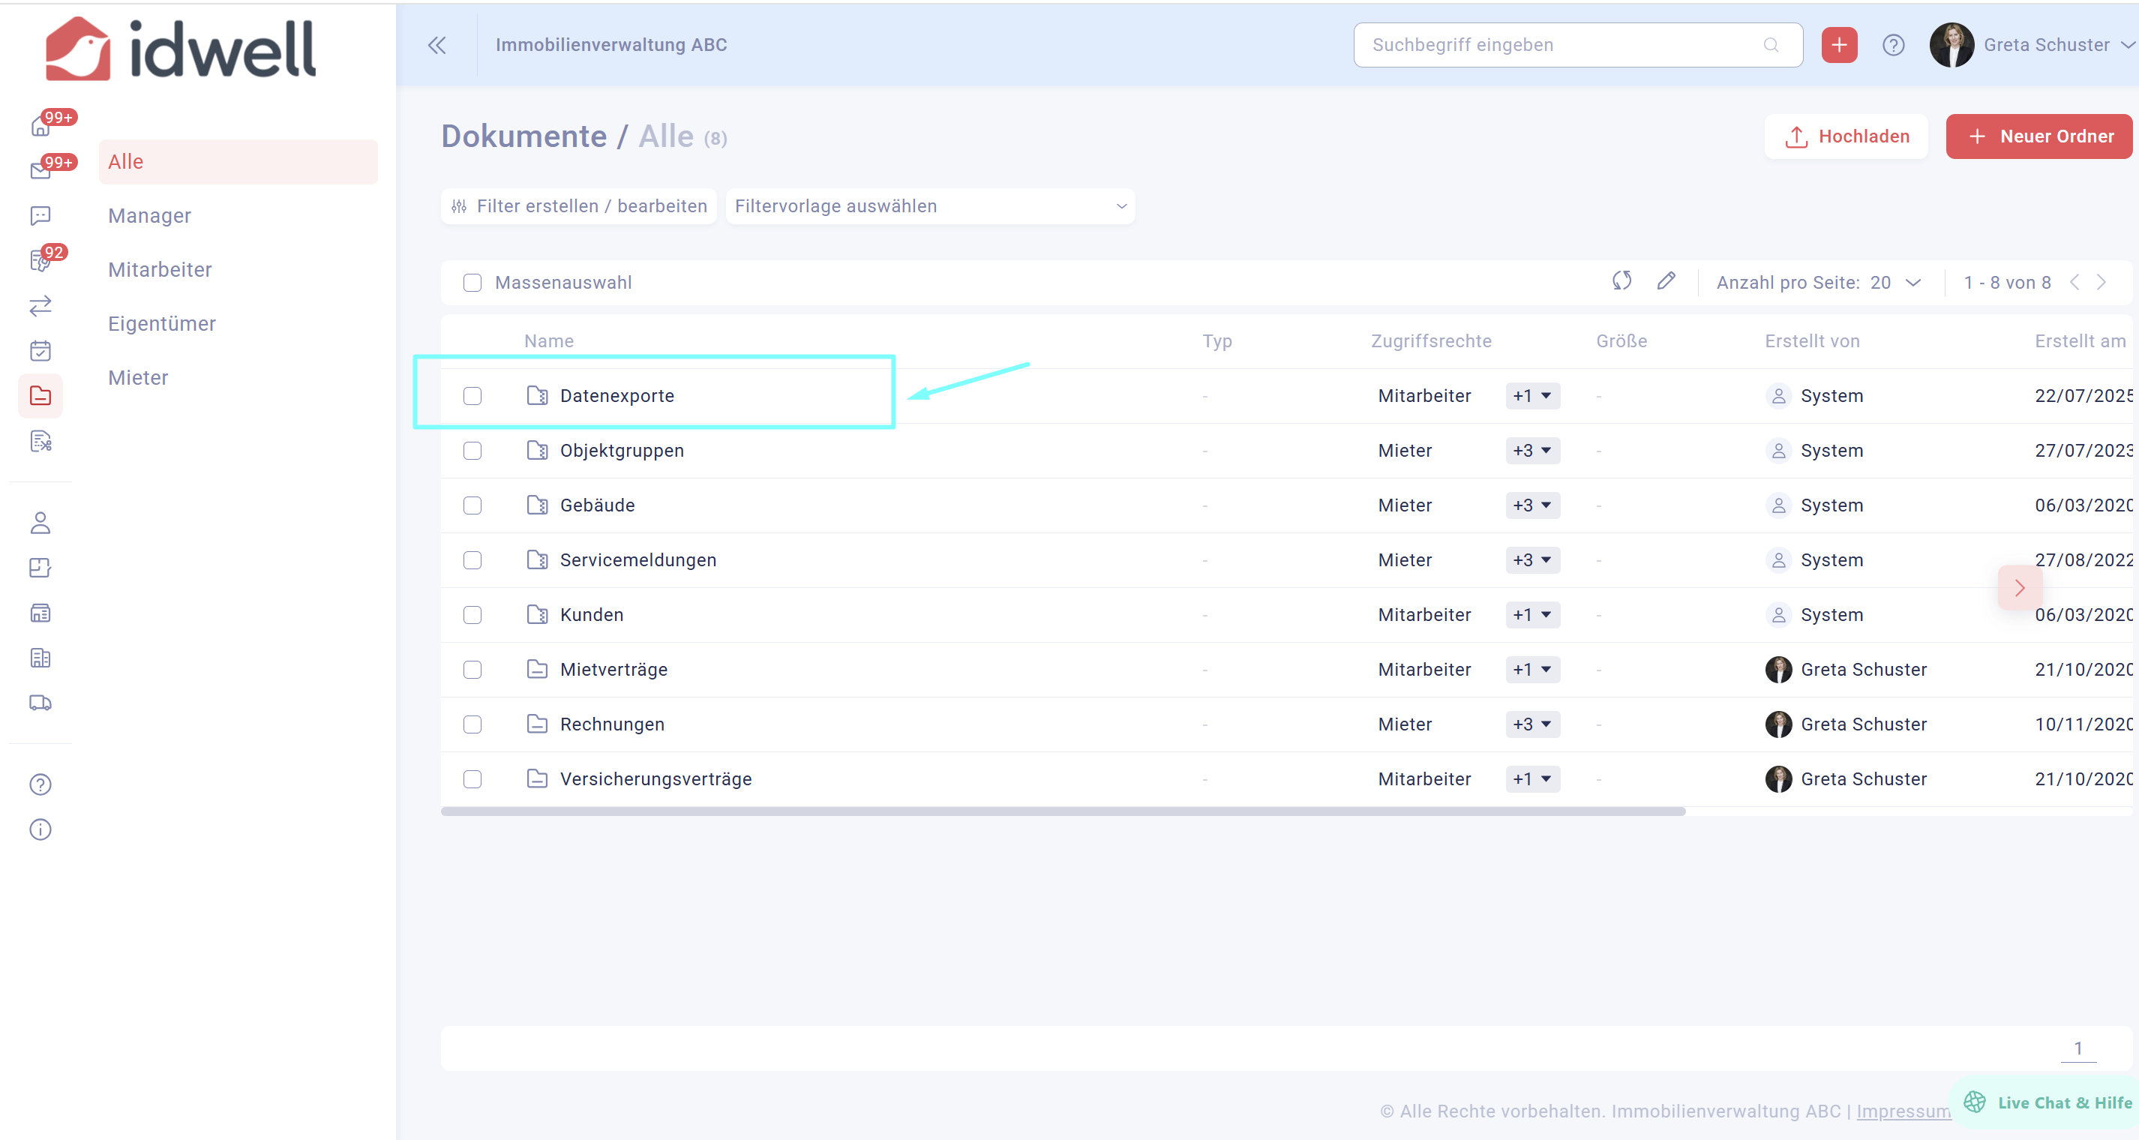Expand the Filtervorlage auswählen dropdown
2139x1140 pixels.
(930, 206)
